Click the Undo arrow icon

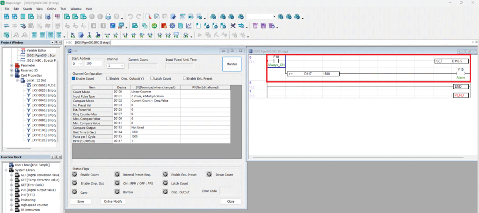click(130, 16)
